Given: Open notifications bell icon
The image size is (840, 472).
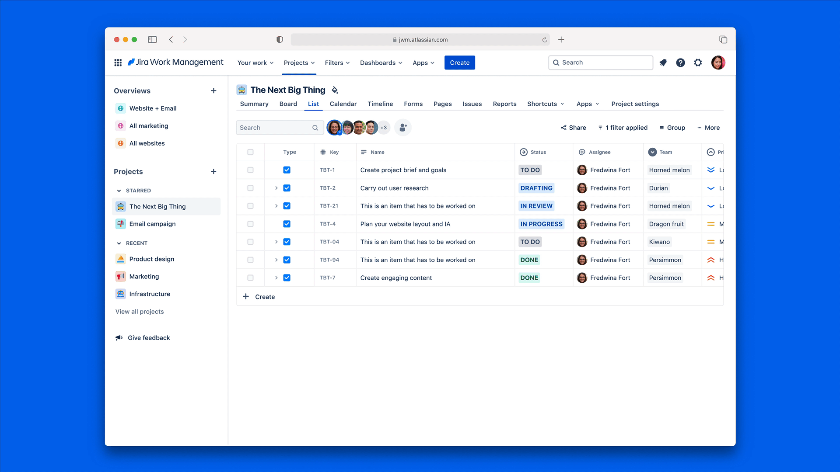Looking at the screenshot, I should click(x=663, y=62).
